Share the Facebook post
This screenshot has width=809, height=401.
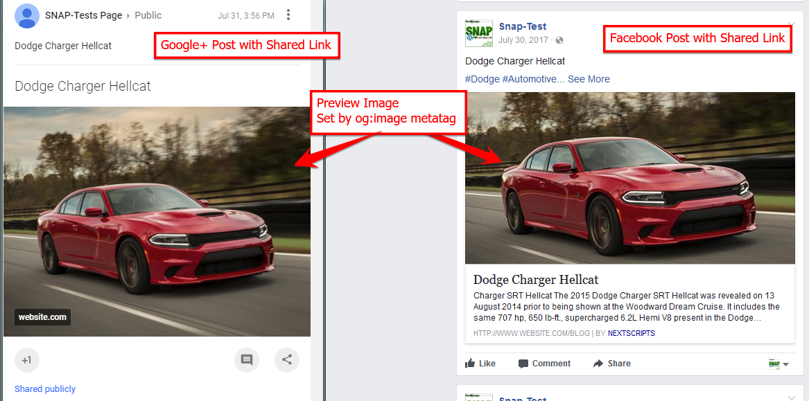612,364
